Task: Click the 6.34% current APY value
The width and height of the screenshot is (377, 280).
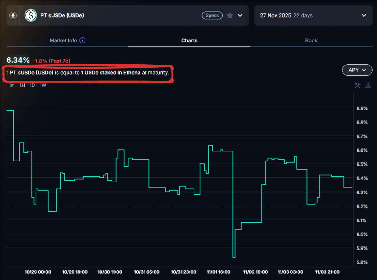Action: pos(18,60)
